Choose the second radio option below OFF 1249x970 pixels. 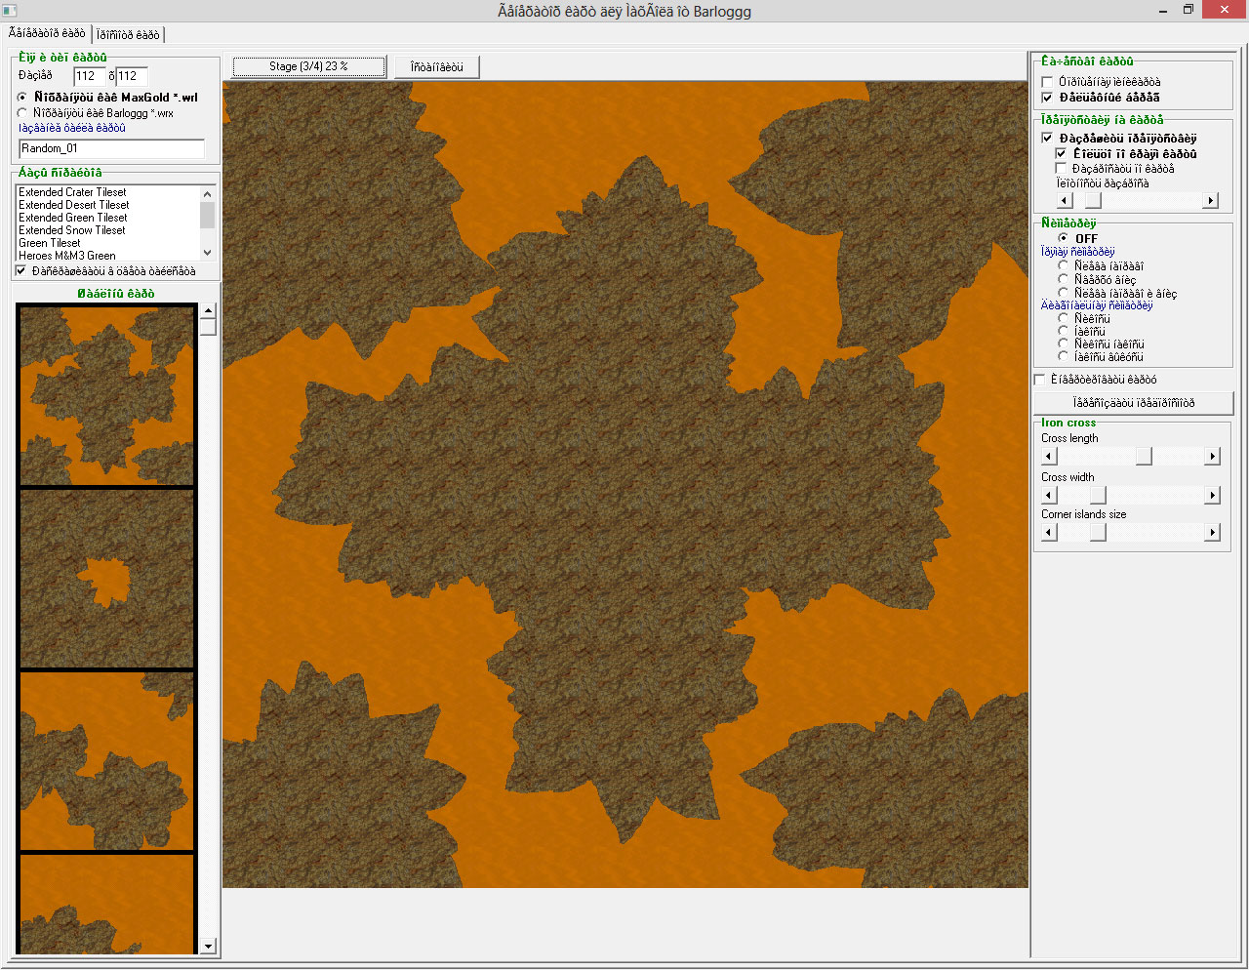pos(1064,279)
